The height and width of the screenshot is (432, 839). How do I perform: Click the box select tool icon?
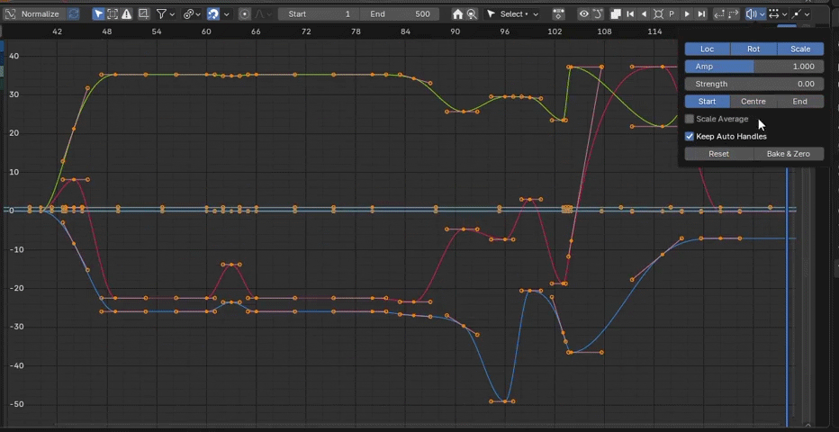click(113, 14)
